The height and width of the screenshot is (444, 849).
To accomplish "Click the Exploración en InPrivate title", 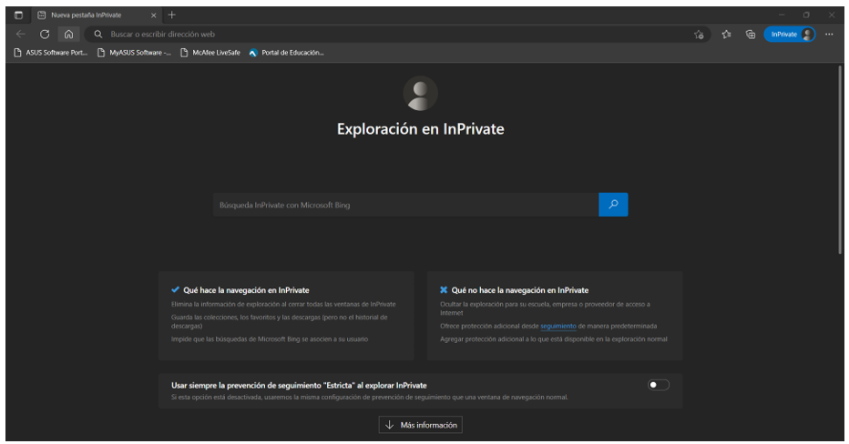I will (x=421, y=129).
